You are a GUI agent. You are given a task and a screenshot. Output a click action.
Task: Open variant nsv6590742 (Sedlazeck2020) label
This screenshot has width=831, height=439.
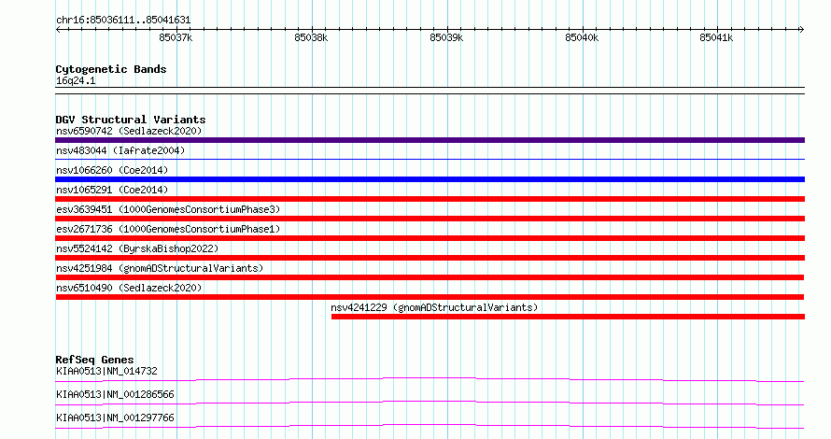tap(129, 131)
